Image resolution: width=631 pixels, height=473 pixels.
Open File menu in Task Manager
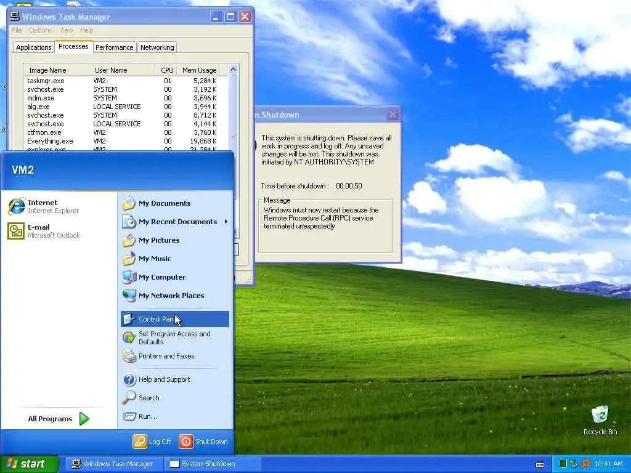point(17,30)
